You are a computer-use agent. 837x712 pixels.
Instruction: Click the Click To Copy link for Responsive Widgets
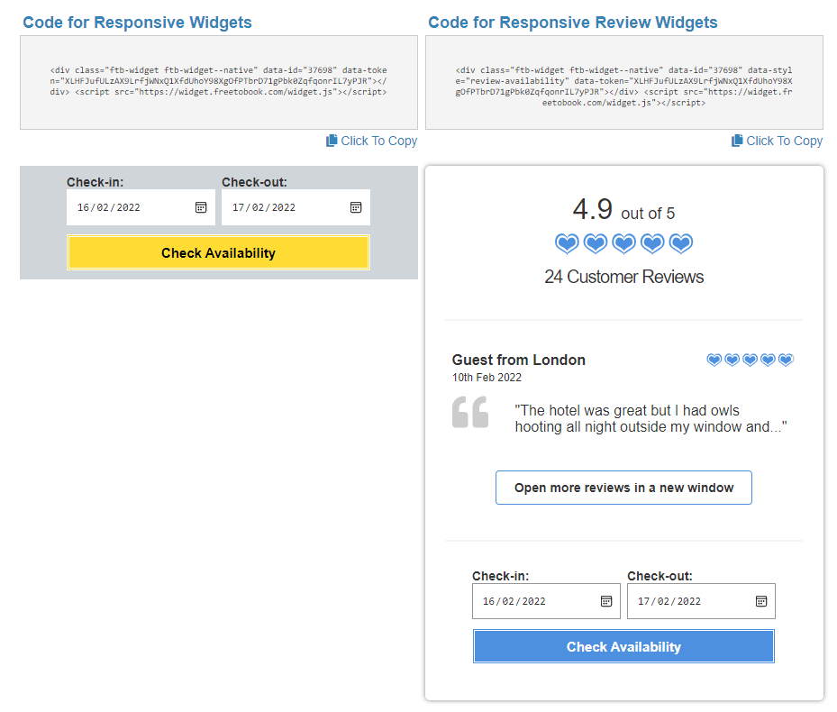pyautogui.click(x=378, y=141)
